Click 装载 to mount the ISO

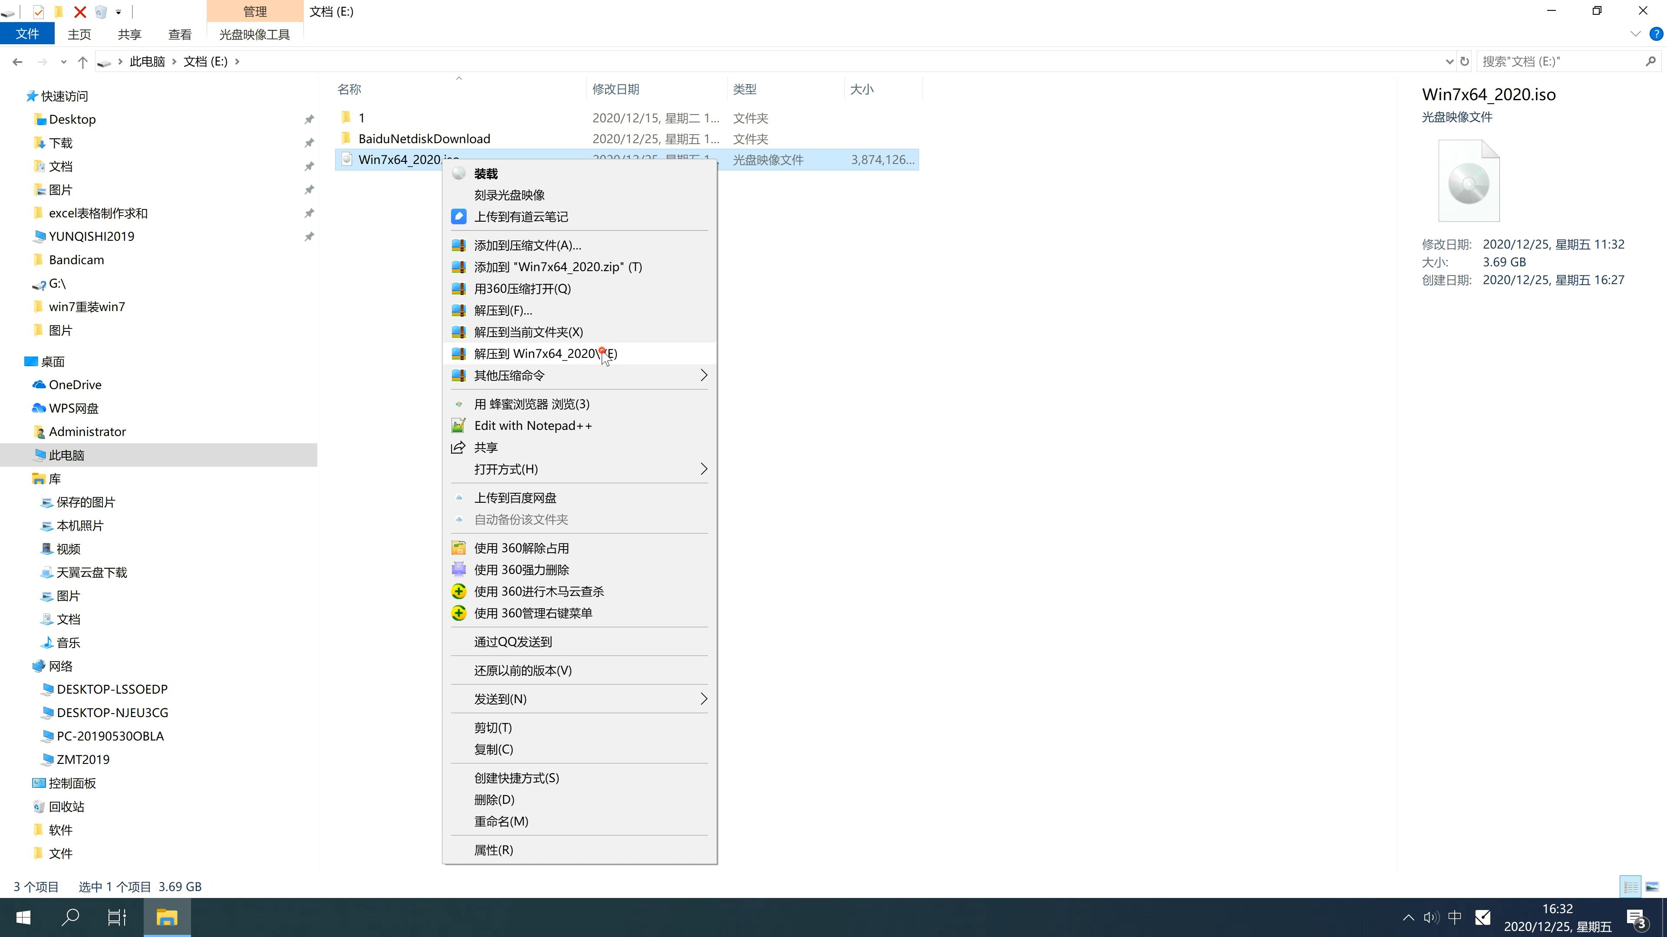coord(485,172)
